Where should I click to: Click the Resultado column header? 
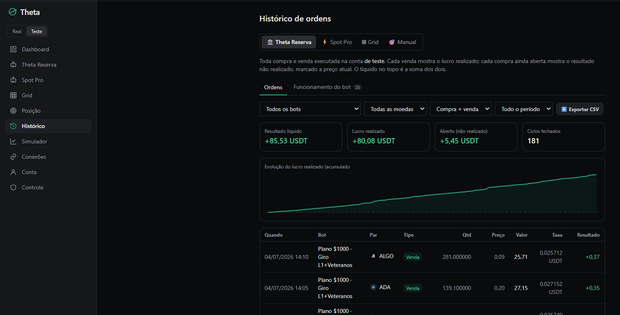pos(588,235)
